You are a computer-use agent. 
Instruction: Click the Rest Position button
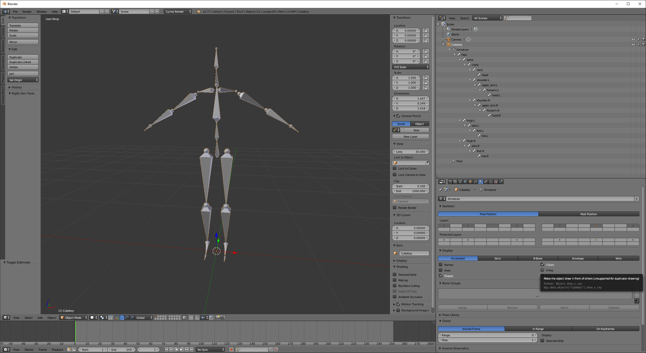pyautogui.click(x=588, y=214)
